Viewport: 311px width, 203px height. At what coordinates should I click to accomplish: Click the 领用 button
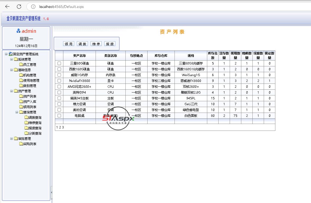pos(69,44)
